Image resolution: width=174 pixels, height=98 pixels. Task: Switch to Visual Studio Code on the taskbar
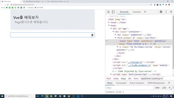(x=78, y=96)
